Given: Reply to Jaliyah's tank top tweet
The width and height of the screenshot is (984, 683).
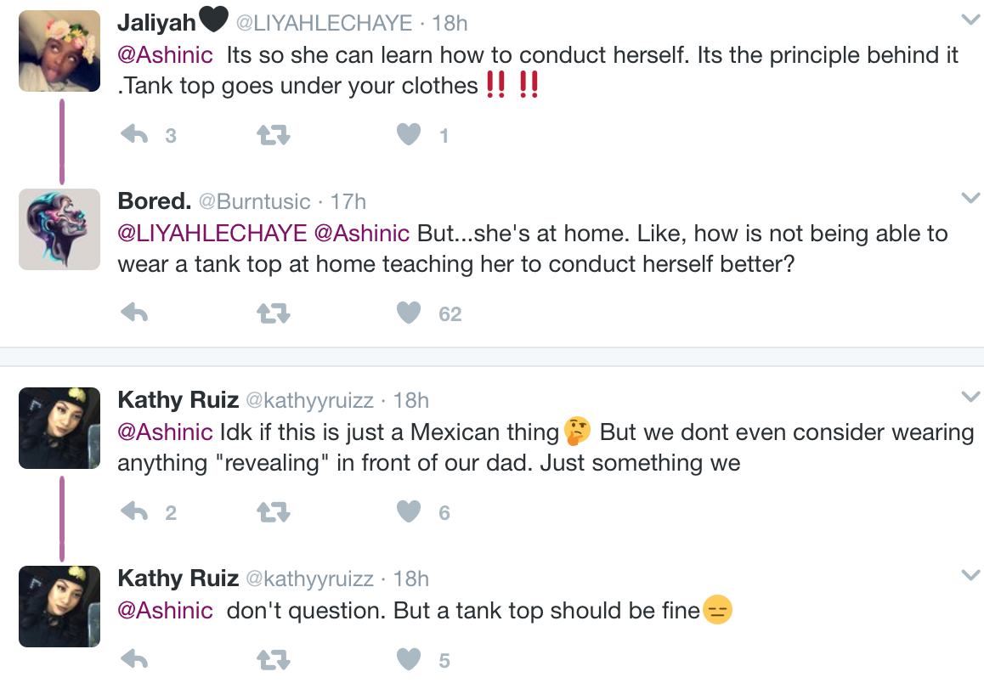Looking at the screenshot, I should pos(135,135).
